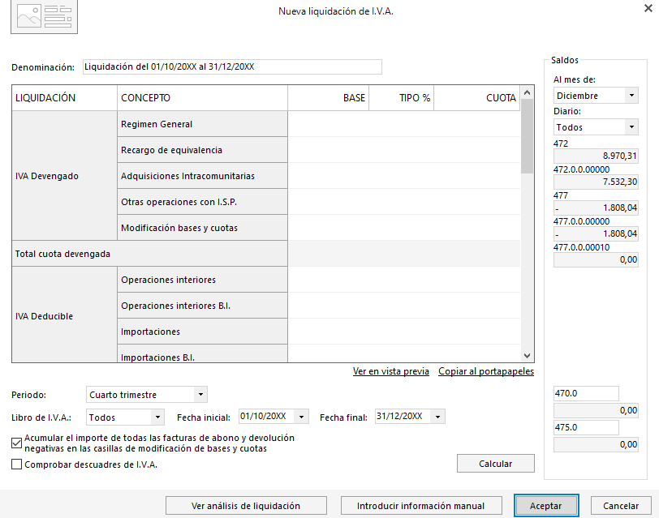Click the table scrollbar up arrow
This screenshot has height=518, width=659.
pyautogui.click(x=527, y=92)
